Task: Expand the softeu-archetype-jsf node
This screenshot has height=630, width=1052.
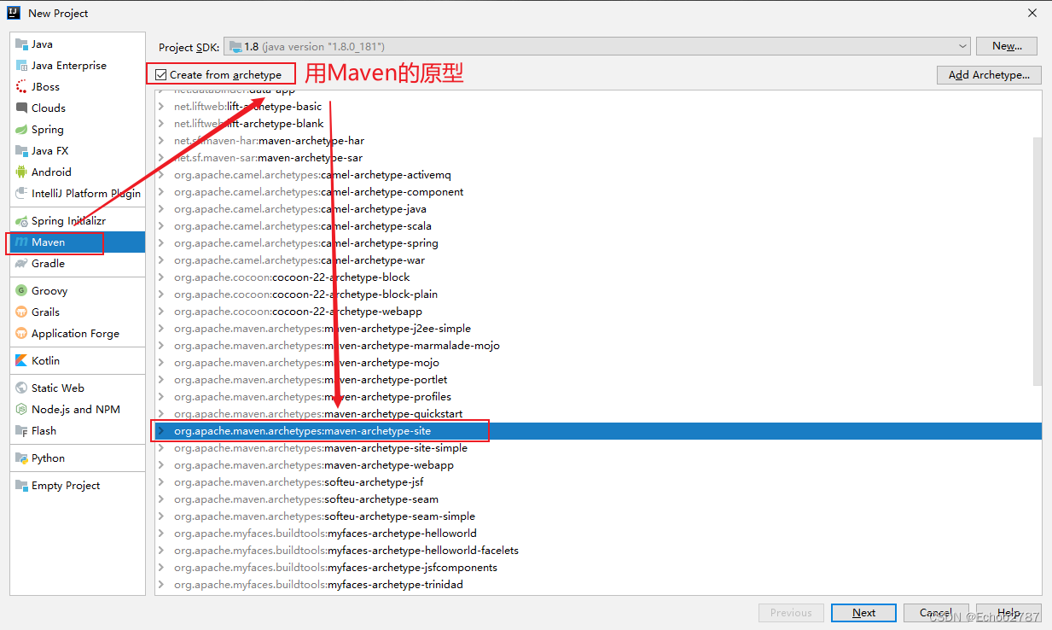Action: pyautogui.click(x=161, y=482)
